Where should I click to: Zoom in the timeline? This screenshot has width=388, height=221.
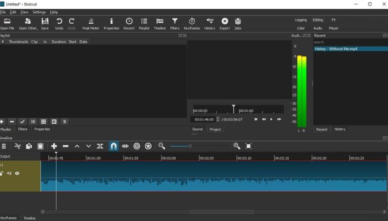coord(237,146)
